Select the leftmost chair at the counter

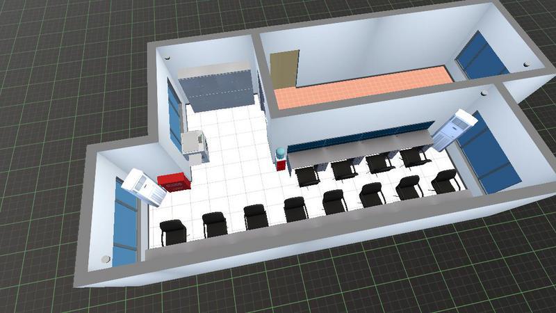tap(306, 175)
